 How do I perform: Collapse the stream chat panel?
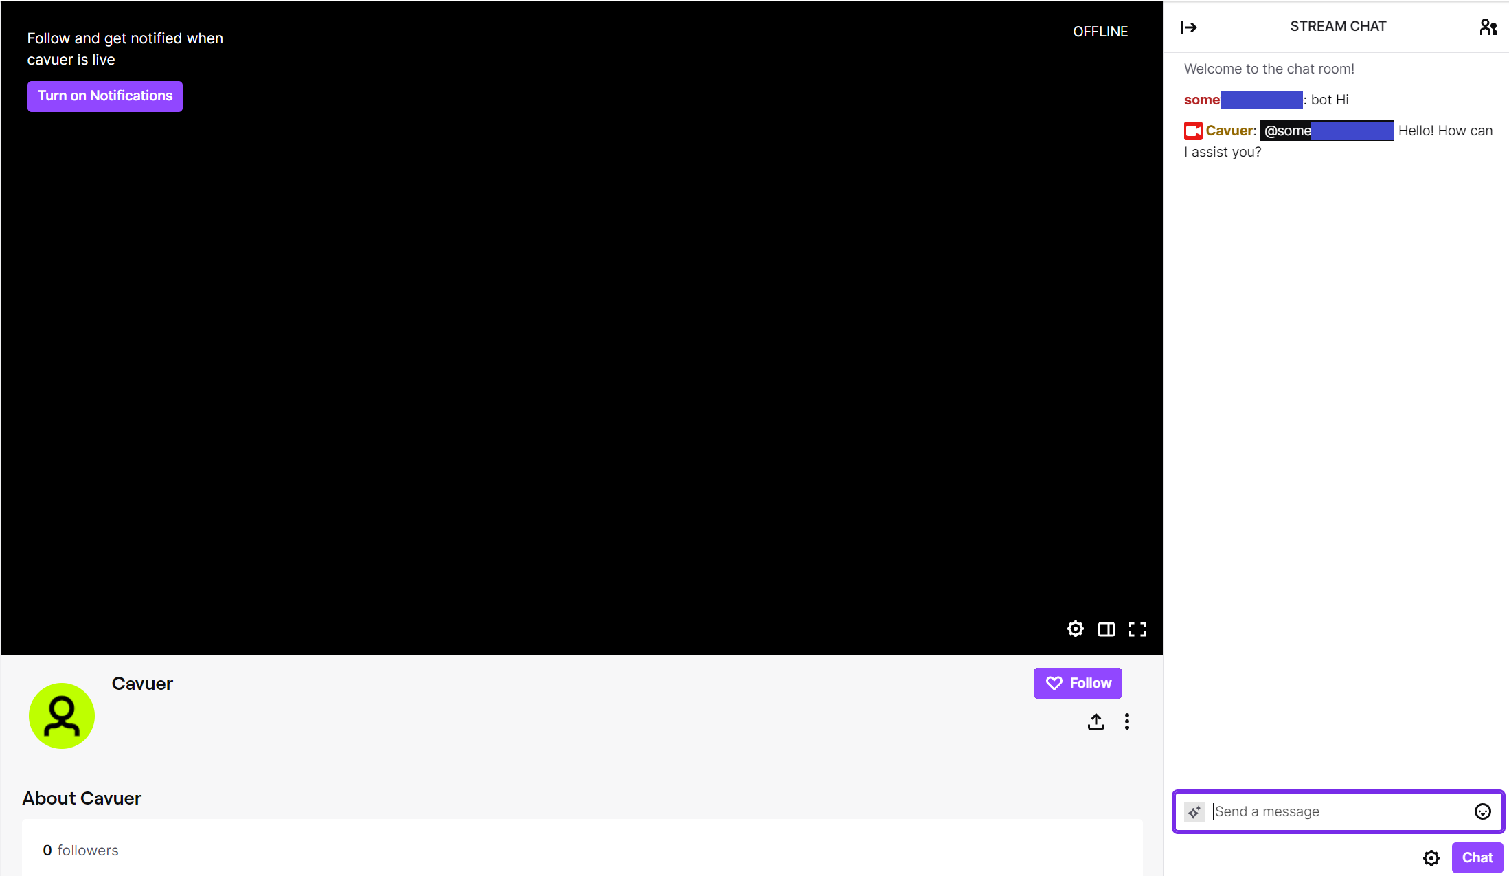coord(1189,27)
